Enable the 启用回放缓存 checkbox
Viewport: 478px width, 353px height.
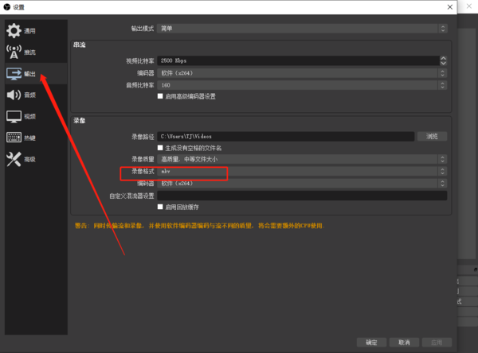point(161,207)
